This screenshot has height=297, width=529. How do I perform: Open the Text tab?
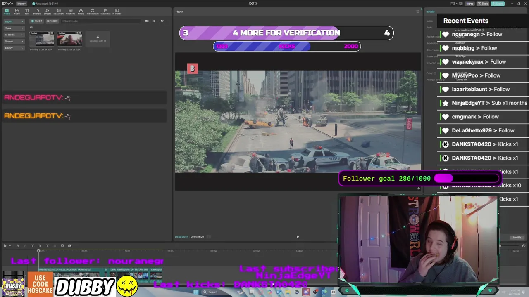tap(27, 12)
